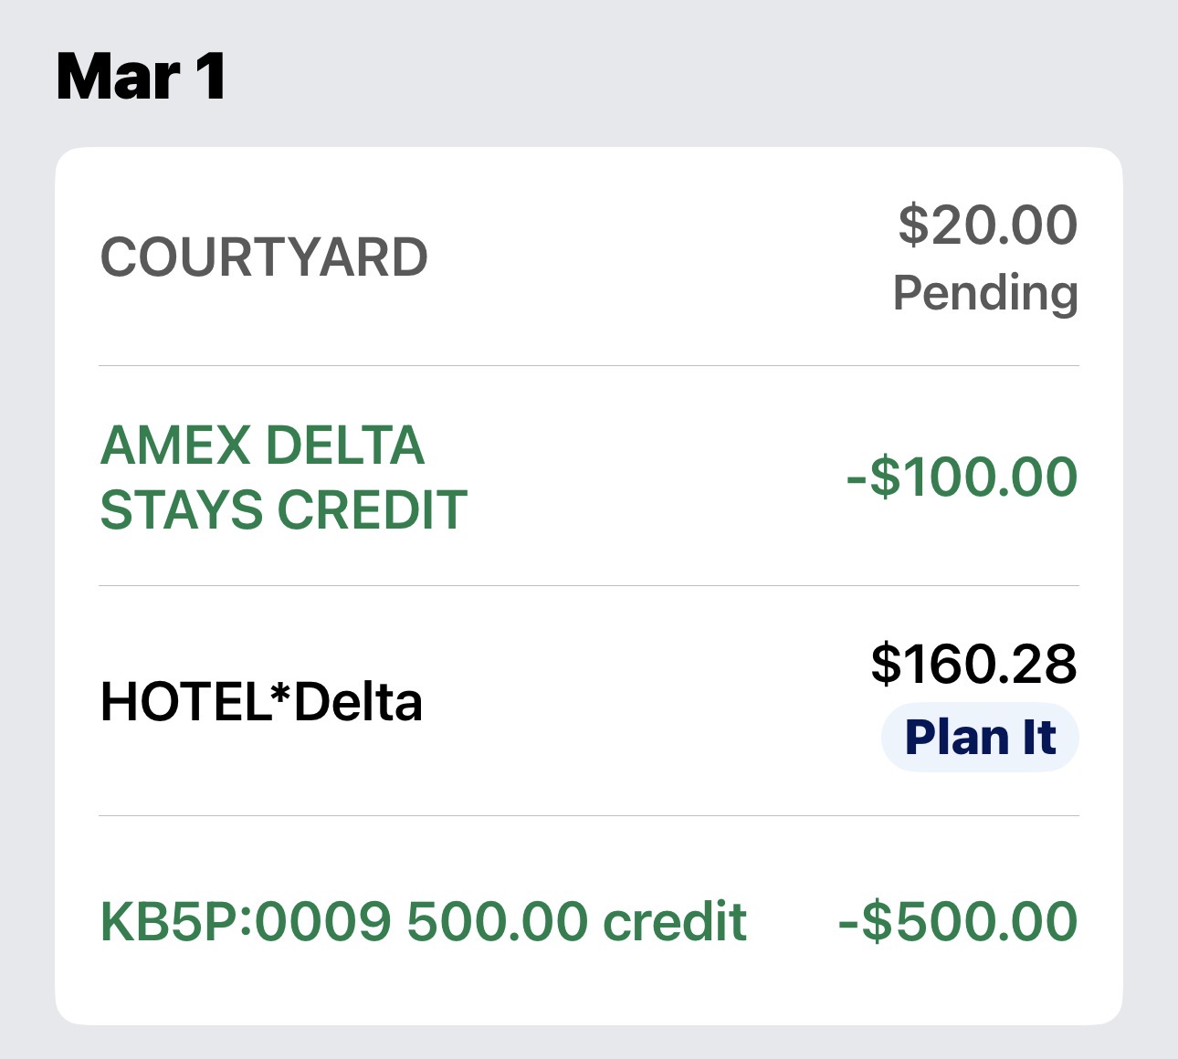Tap the Pending status label
This screenshot has height=1059, width=1178.
coord(985,293)
